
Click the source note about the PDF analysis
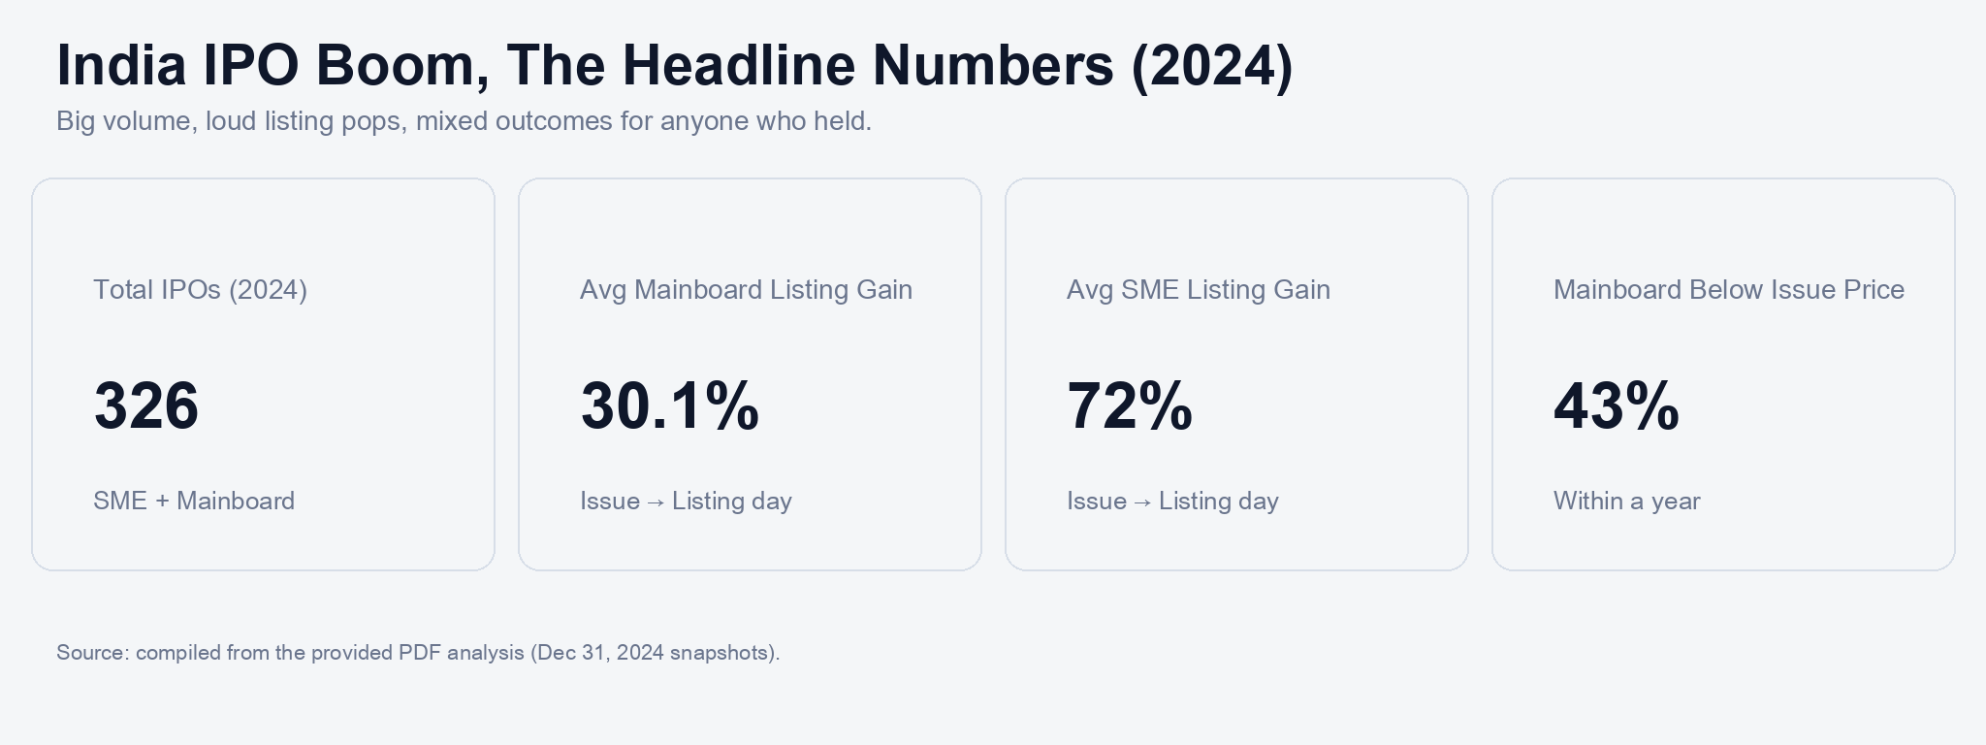(418, 653)
